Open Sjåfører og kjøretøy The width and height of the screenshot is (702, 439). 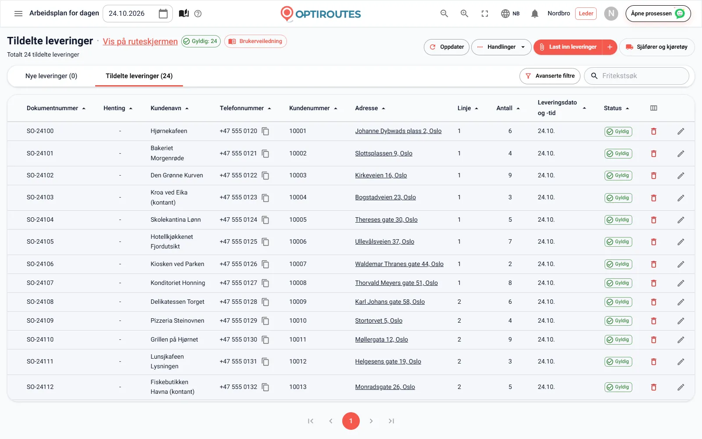(657, 47)
